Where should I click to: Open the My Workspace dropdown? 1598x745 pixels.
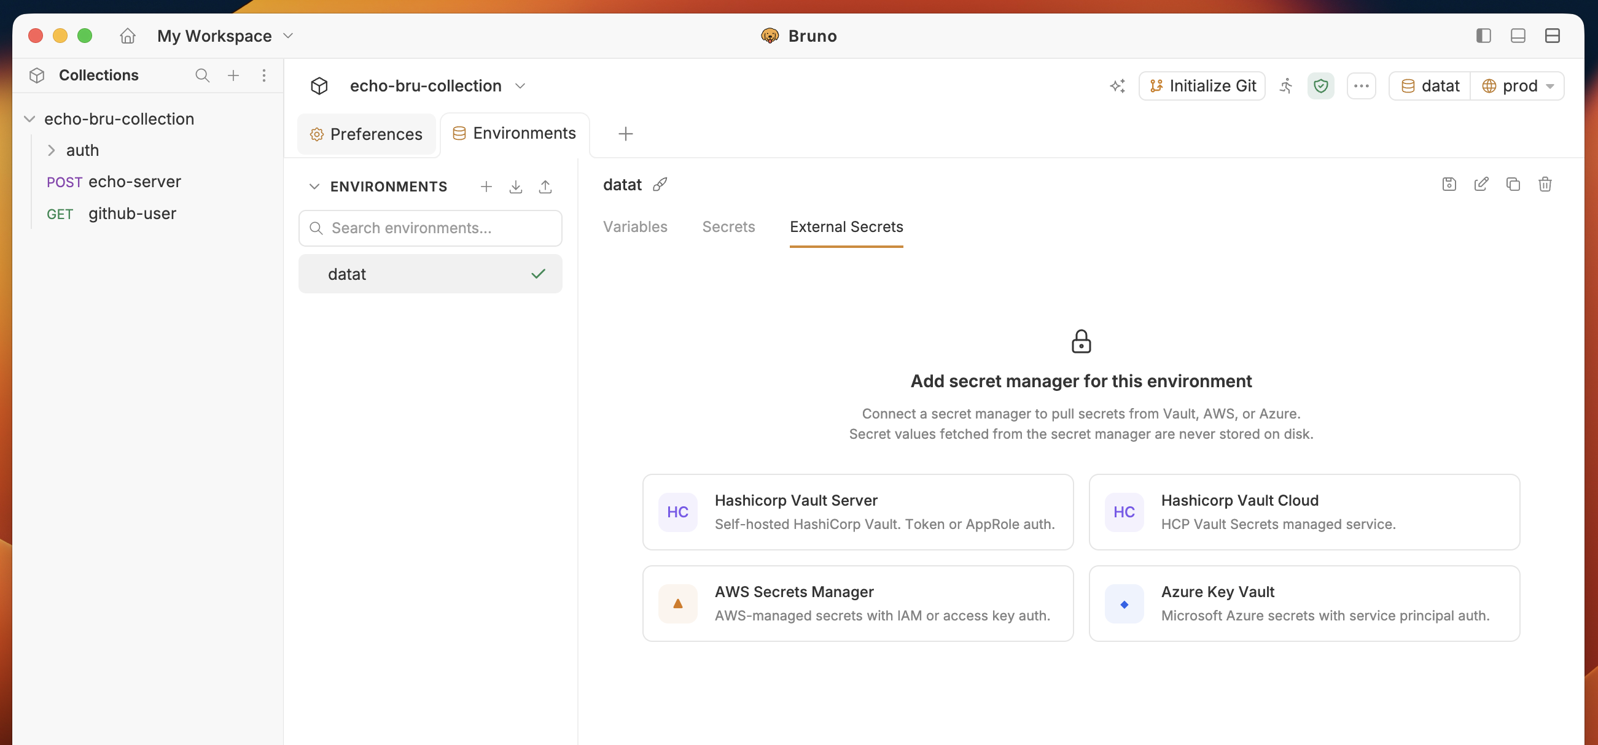(x=225, y=36)
